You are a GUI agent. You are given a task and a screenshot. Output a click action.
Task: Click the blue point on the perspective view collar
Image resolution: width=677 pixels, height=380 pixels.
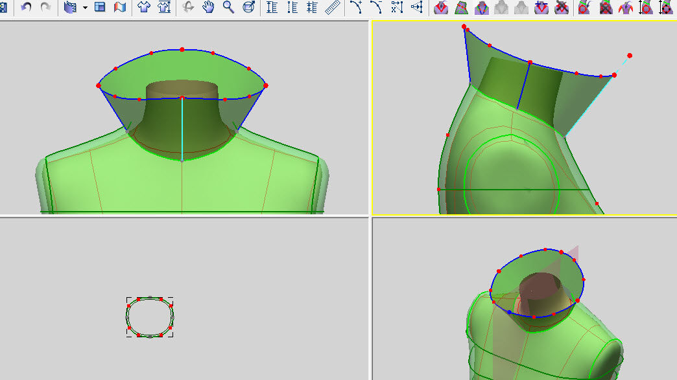509,312
